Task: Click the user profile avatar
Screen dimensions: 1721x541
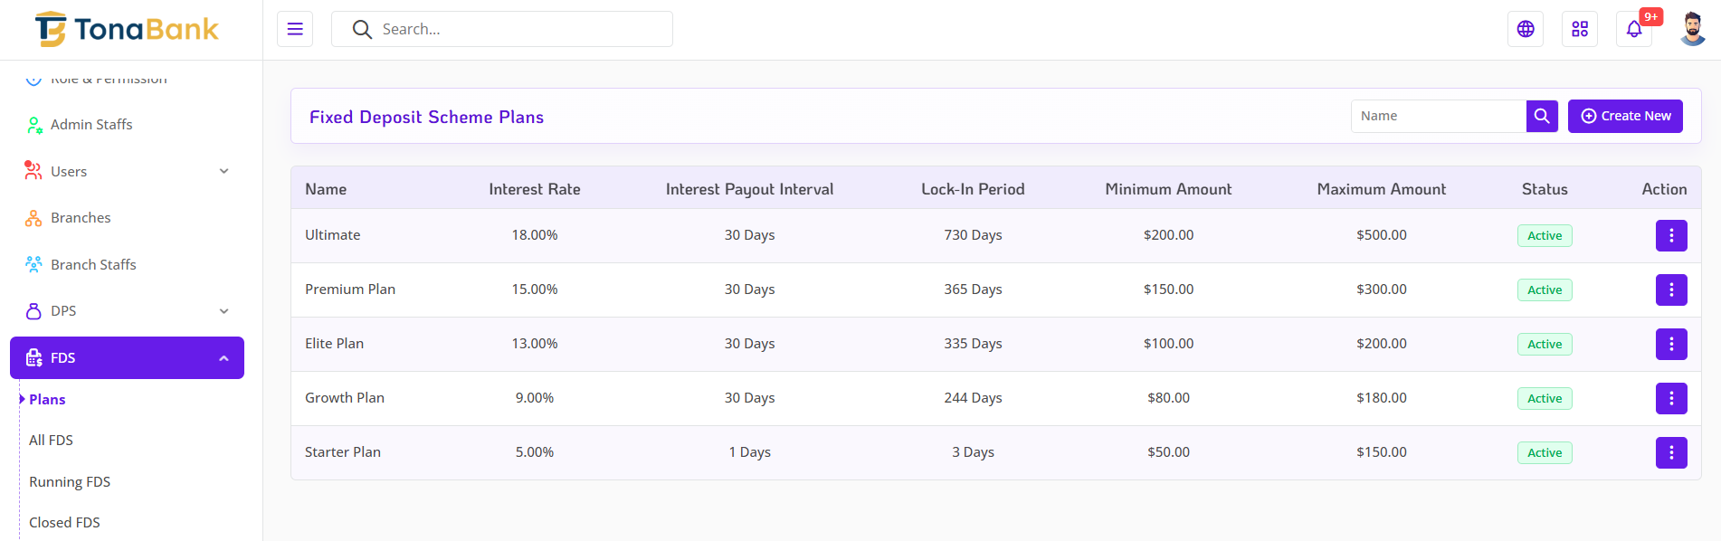Action: click(1692, 29)
